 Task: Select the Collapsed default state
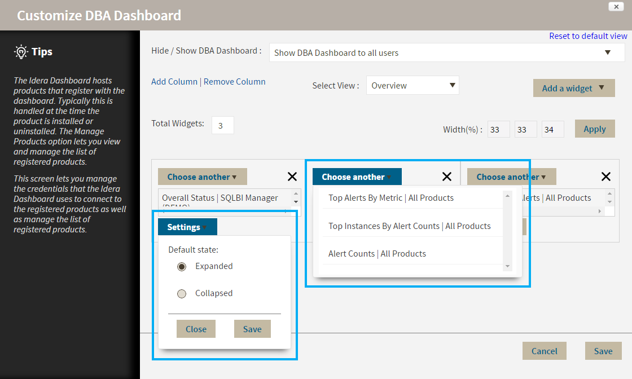tap(182, 294)
